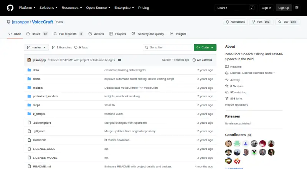Screen dimensions: 307x169
Task: Click the README.md file icon
Action: coord(29,166)
